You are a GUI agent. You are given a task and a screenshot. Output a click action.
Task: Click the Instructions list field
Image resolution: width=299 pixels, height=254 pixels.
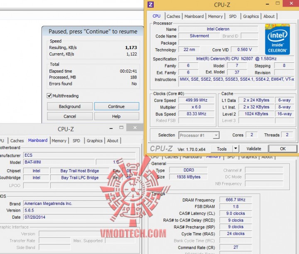tap(237, 81)
